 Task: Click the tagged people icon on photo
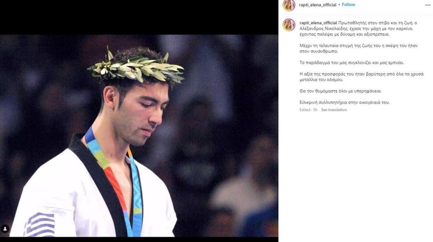[5, 228]
